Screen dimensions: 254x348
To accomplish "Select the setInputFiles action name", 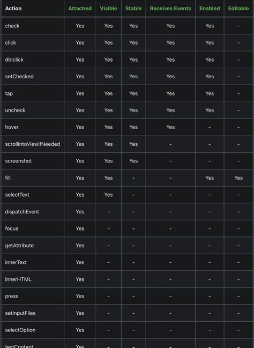I will (20, 313).
